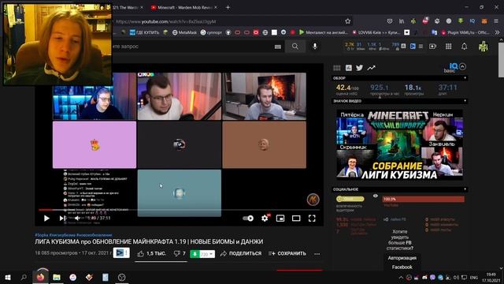Play the YouTube video
This screenshot has height=284, width=504.
[x=46, y=219]
